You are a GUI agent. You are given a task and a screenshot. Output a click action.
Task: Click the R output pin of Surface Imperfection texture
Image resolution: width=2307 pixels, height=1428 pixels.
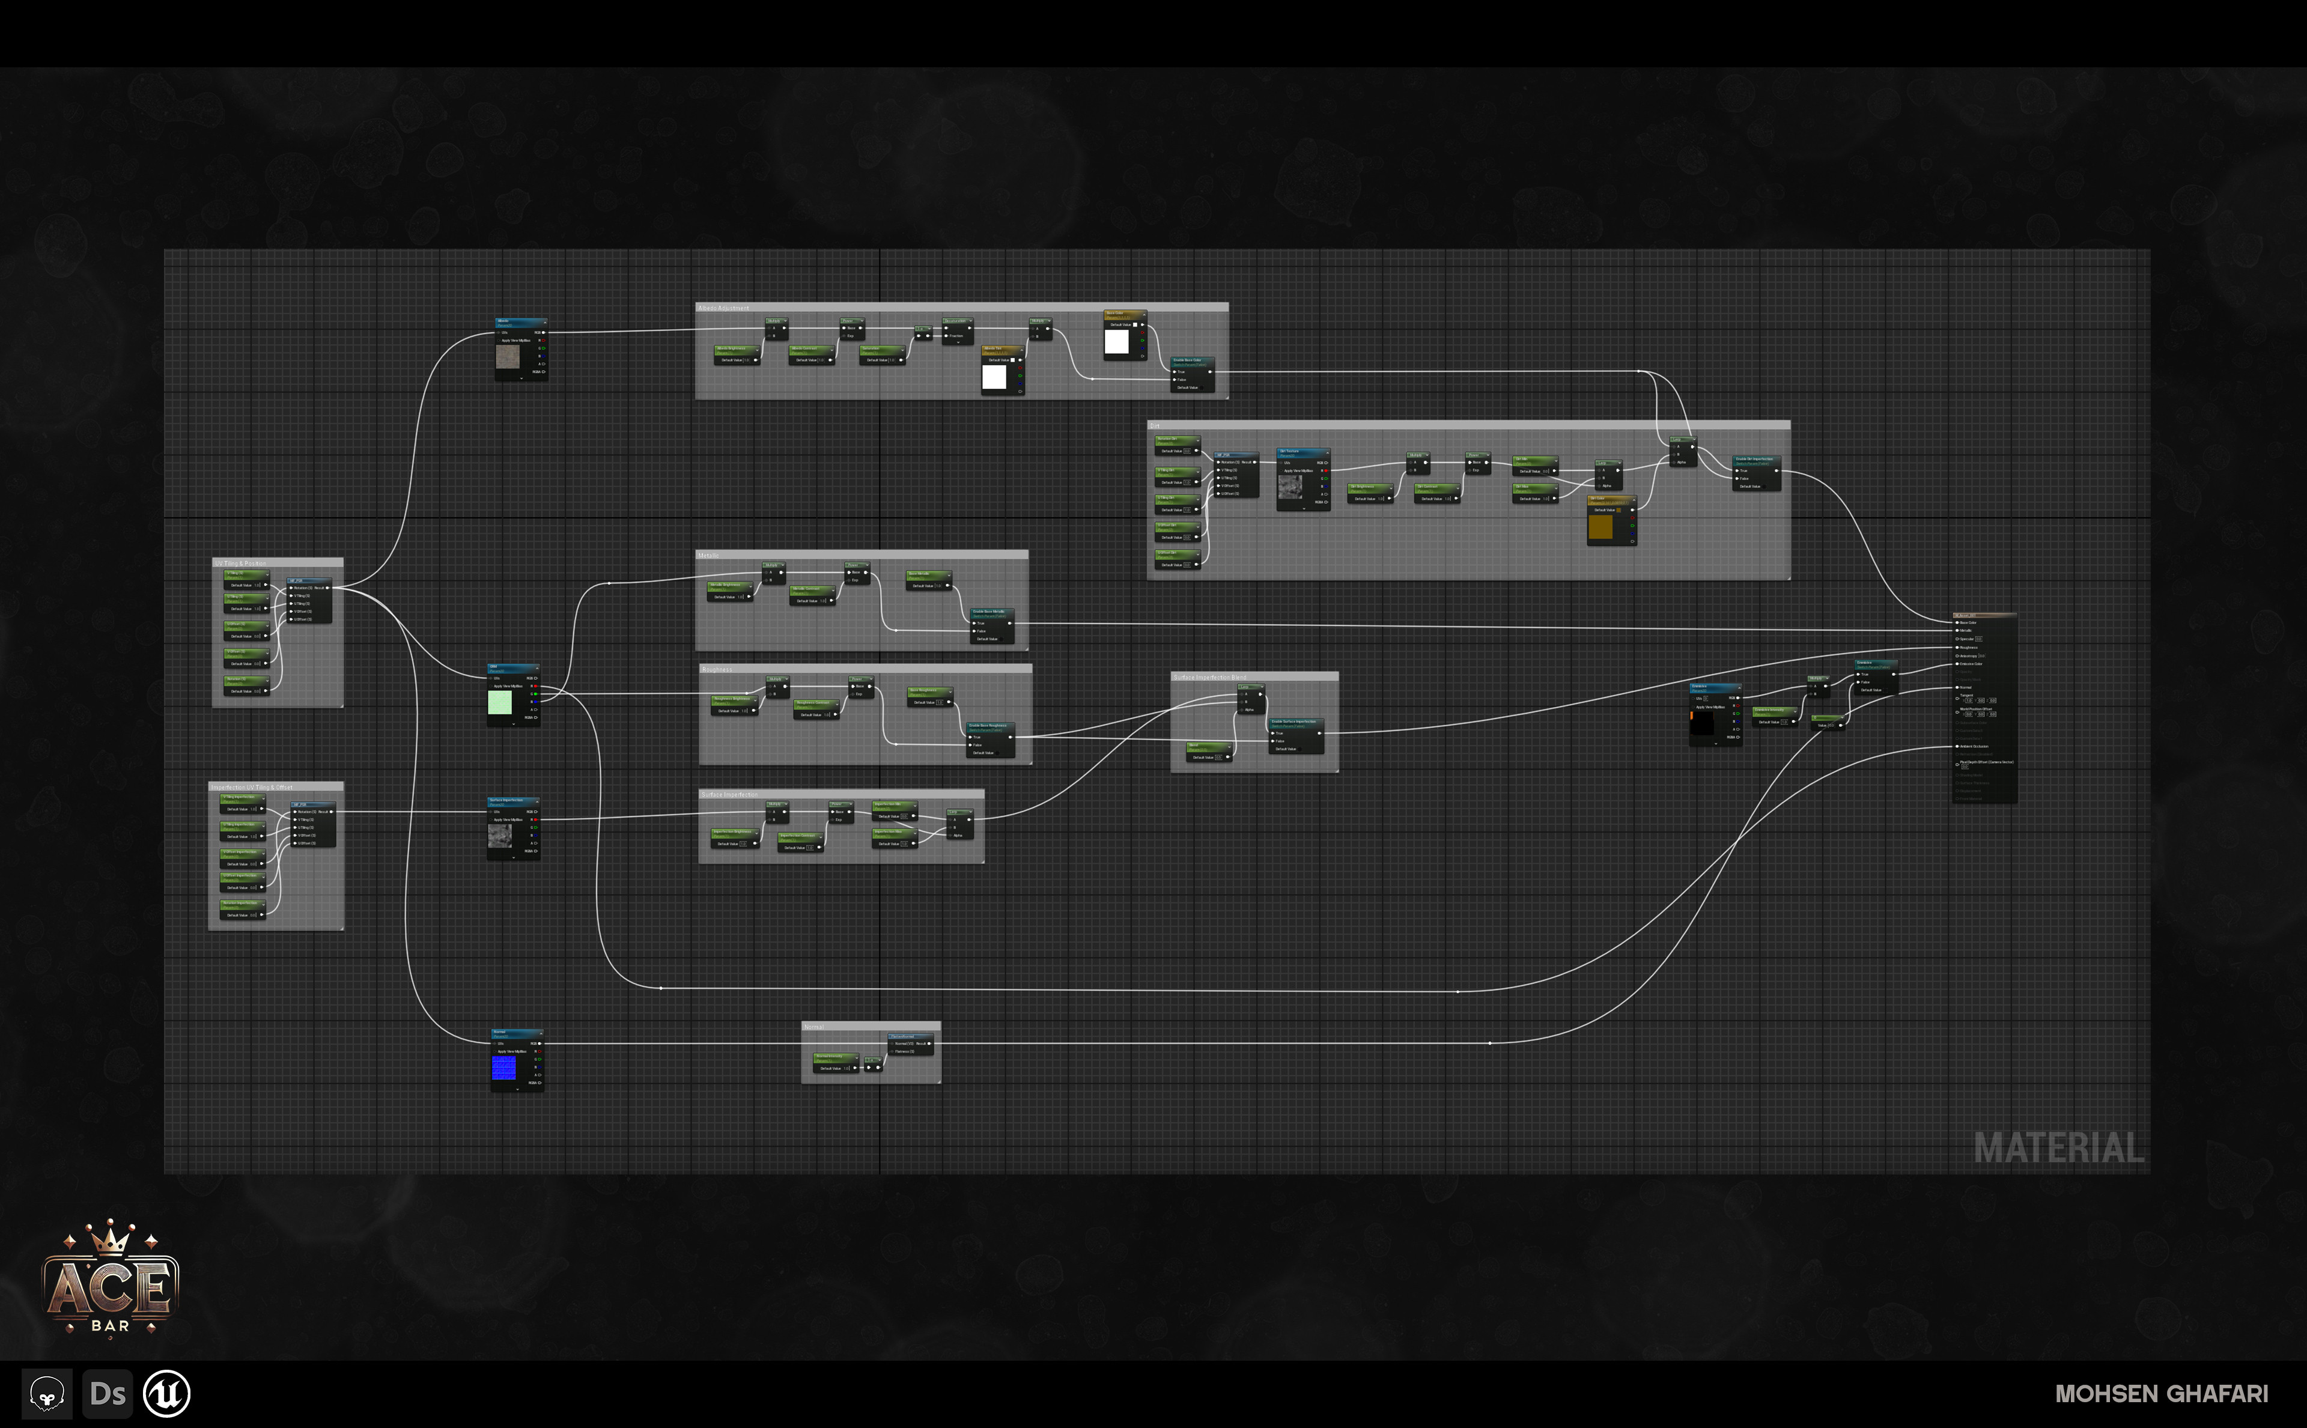click(x=536, y=820)
